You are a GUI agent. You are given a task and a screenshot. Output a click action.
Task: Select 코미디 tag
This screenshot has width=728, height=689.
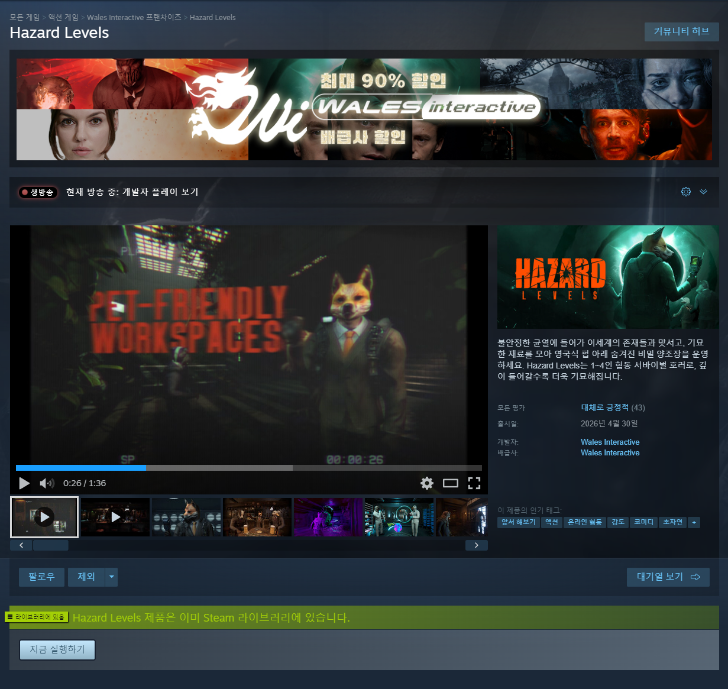pos(643,522)
